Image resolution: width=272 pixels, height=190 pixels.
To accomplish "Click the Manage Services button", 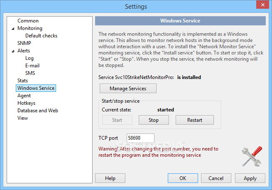I will pos(128,89).
